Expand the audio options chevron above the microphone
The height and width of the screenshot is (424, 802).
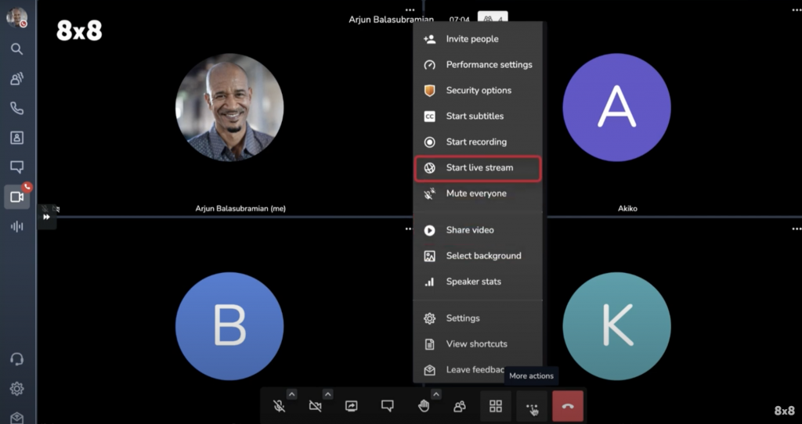point(291,393)
